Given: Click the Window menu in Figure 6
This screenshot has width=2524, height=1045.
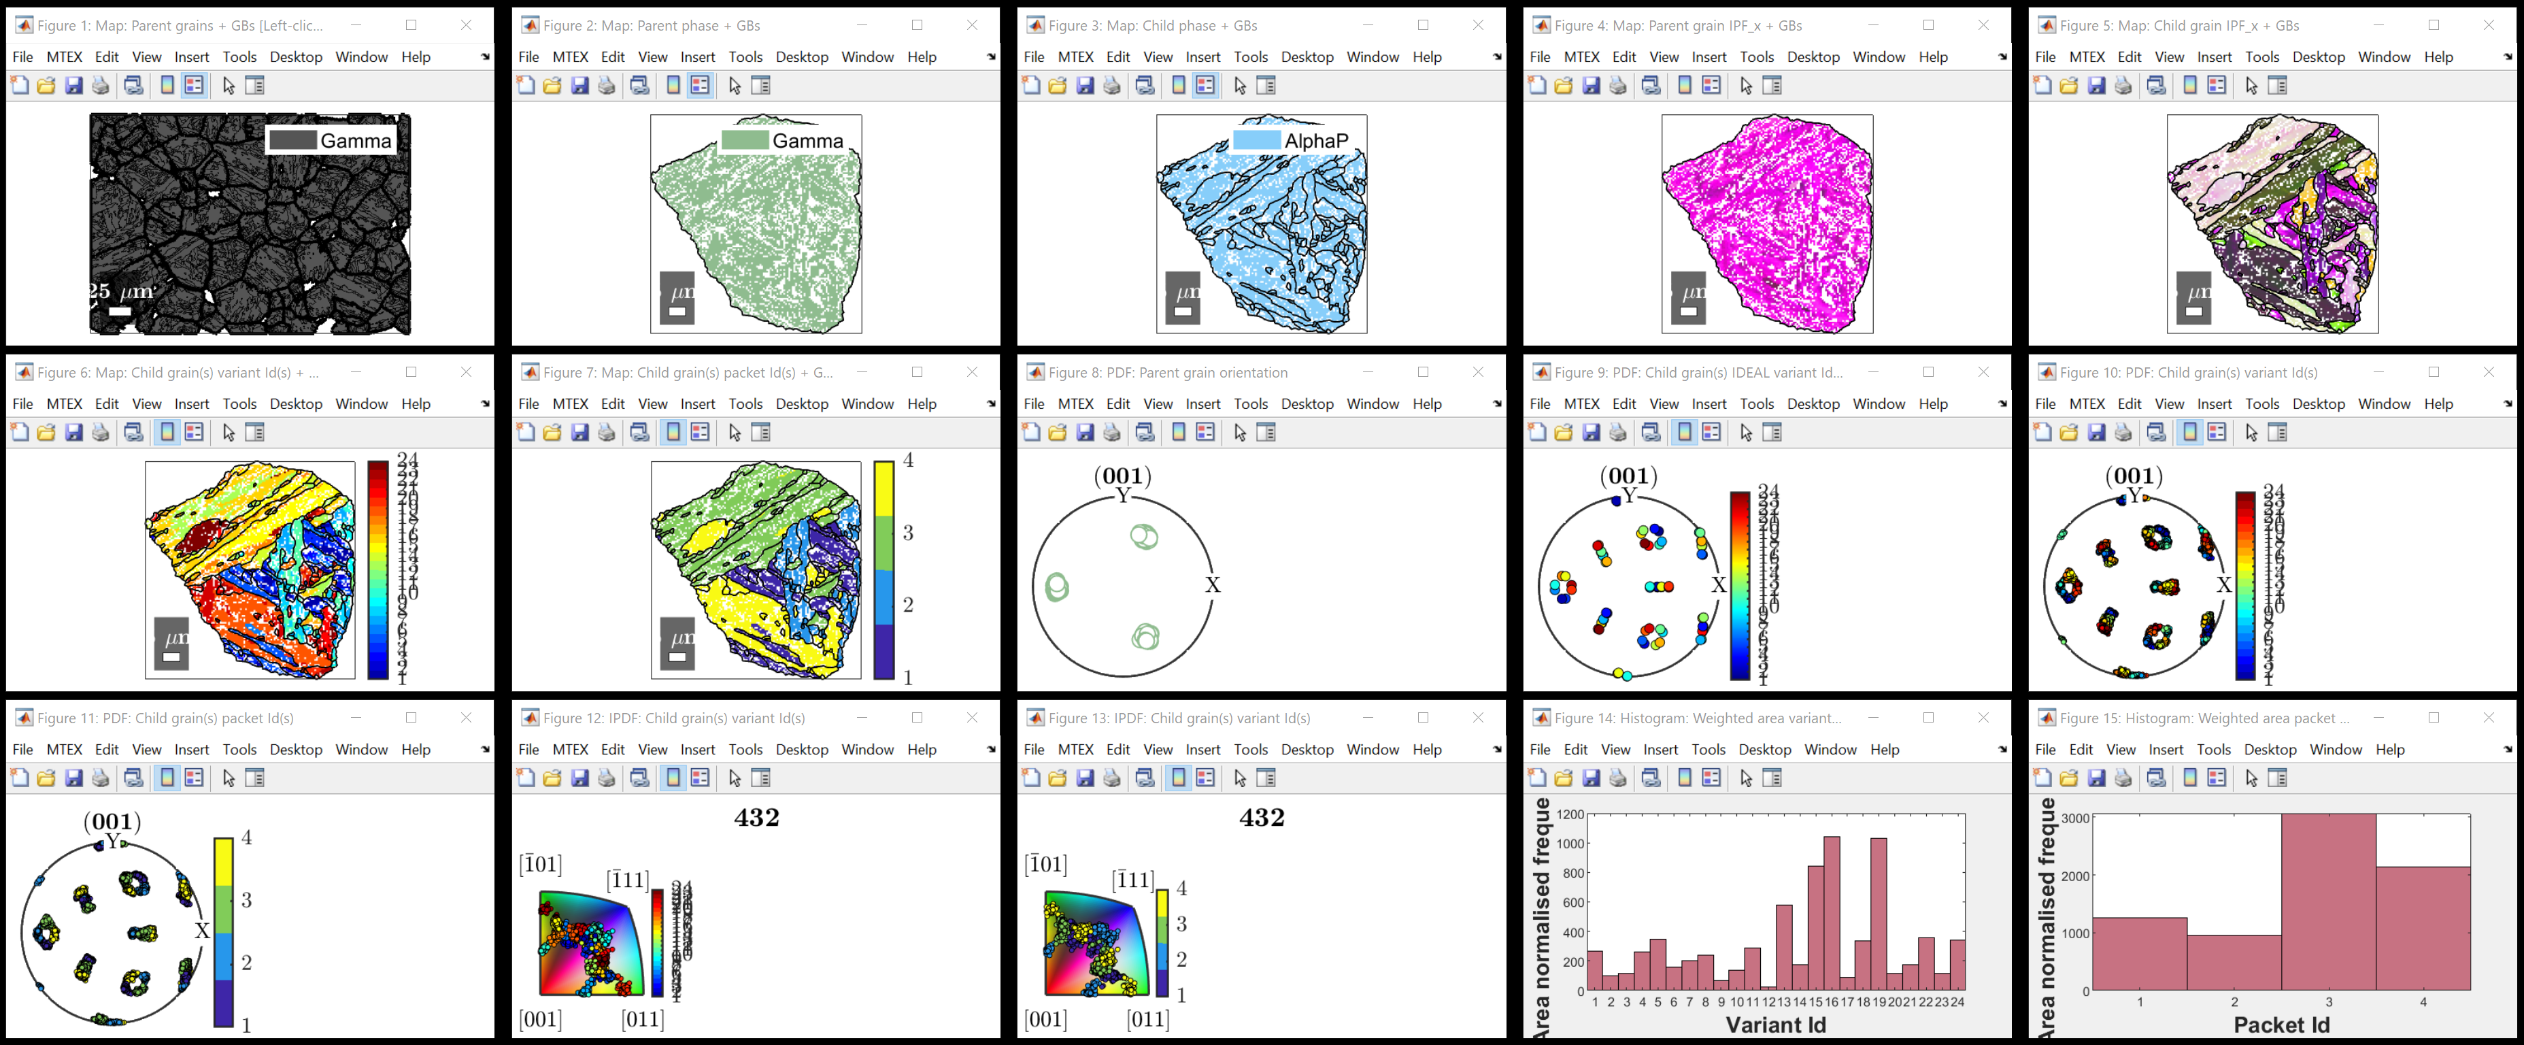Looking at the screenshot, I should pos(362,404).
